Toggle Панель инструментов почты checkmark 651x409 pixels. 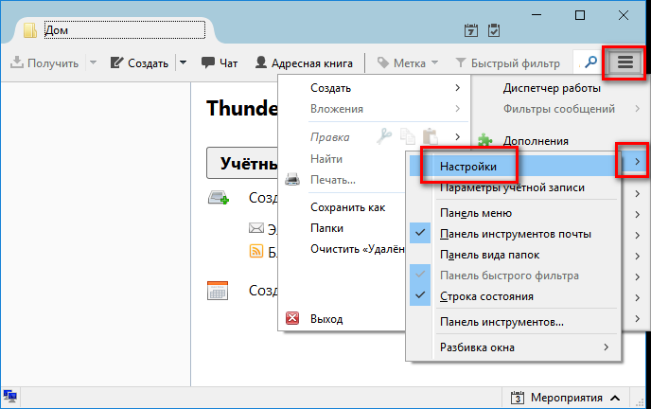[420, 233]
